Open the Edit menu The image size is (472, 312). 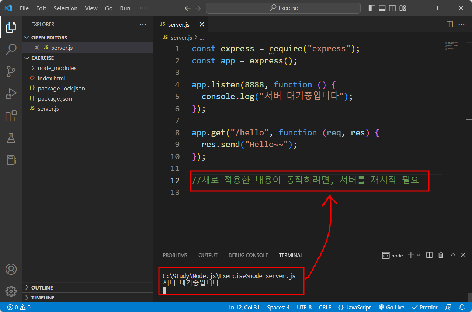tap(41, 8)
